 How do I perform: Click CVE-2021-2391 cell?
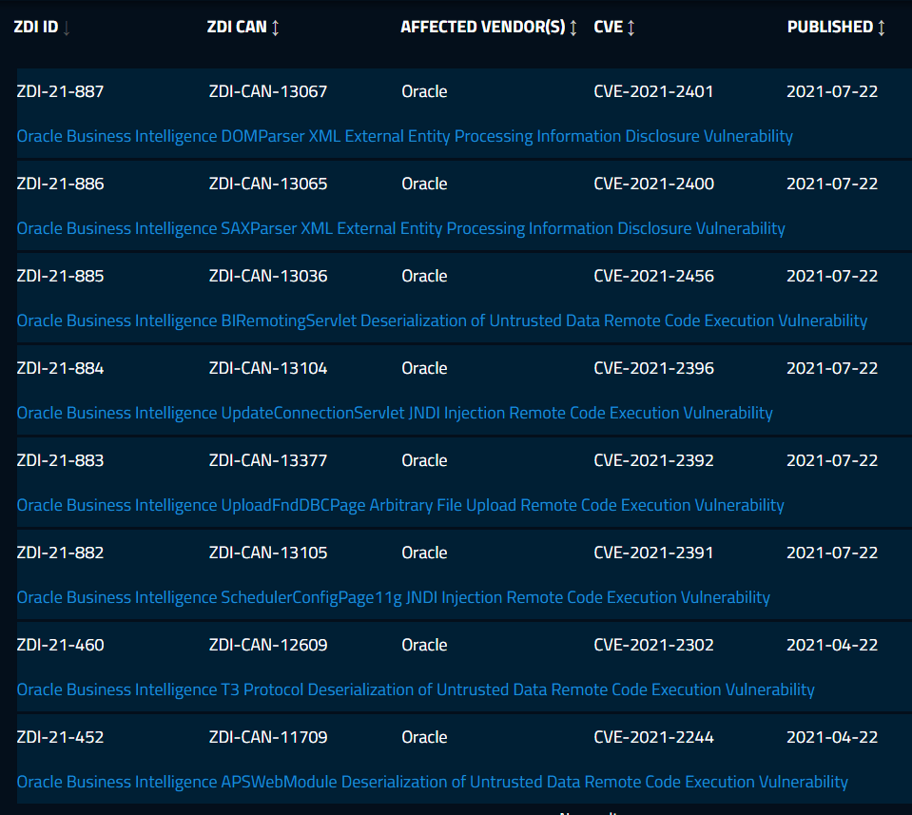pos(653,553)
